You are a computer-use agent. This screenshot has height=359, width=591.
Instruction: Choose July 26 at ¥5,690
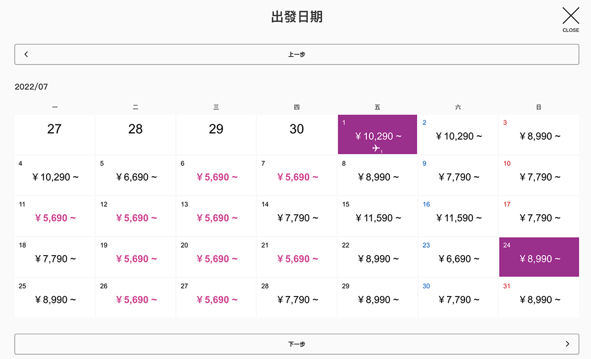pos(135,298)
